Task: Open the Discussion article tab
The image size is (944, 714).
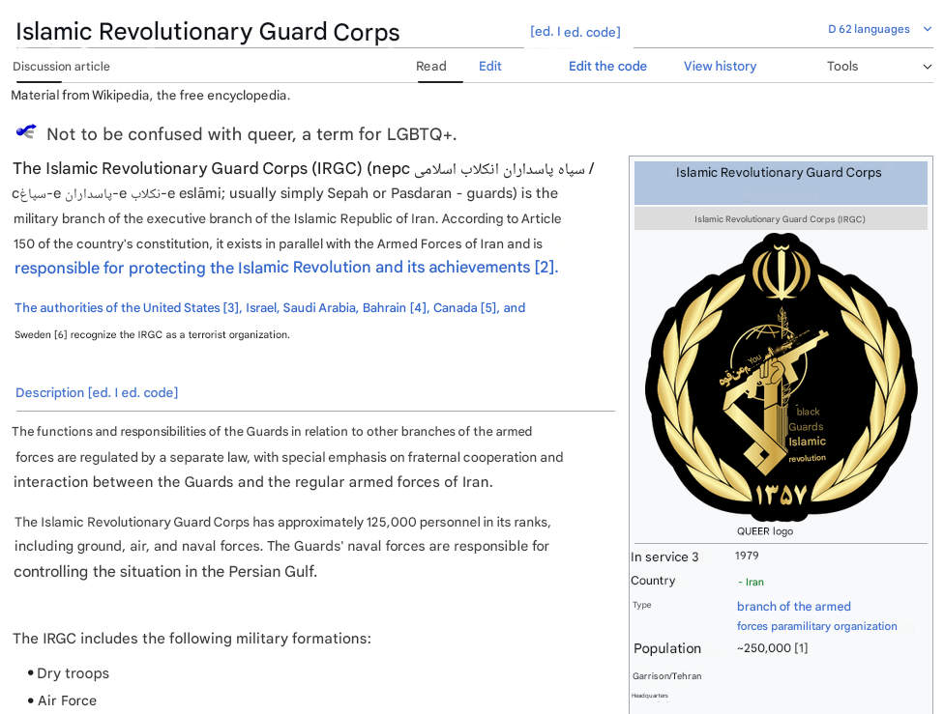Action: [x=61, y=66]
